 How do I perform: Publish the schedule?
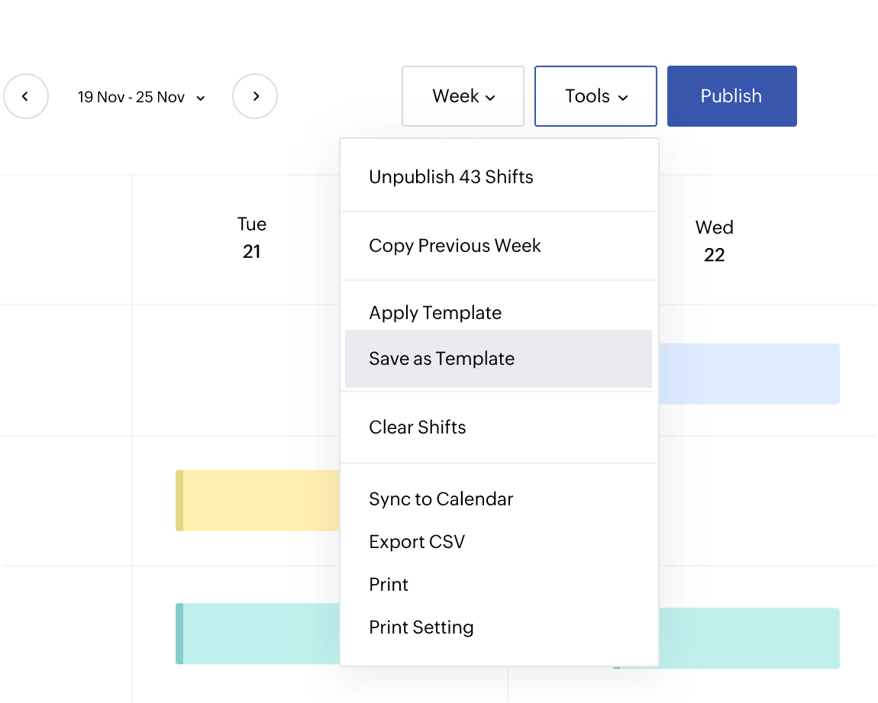tap(731, 96)
